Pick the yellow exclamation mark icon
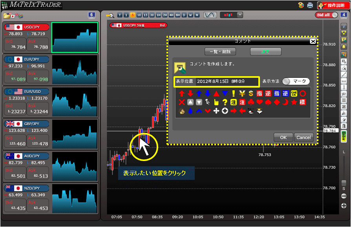 click(x=234, y=93)
